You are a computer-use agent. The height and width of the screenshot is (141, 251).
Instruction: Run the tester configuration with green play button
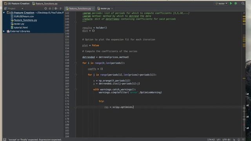(x=231, y=4)
